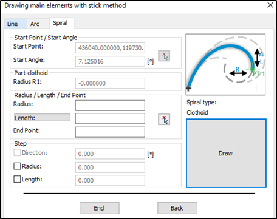The image size is (277, 219).
Task: Click the Start Point coordinate field
Action: (110, 48)
